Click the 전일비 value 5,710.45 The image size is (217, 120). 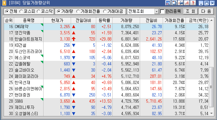coord(154,101)
